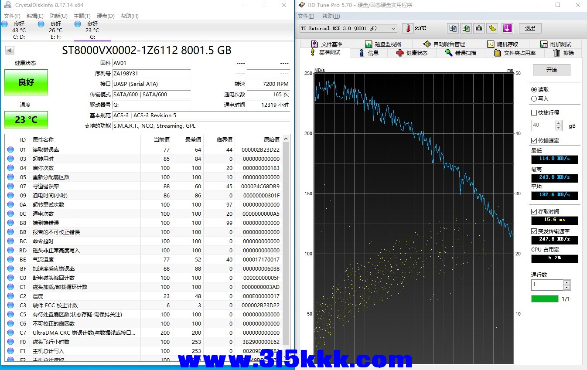Switch to the 健康状态 tab
The image size is (587, 370).
click(412, 53)
